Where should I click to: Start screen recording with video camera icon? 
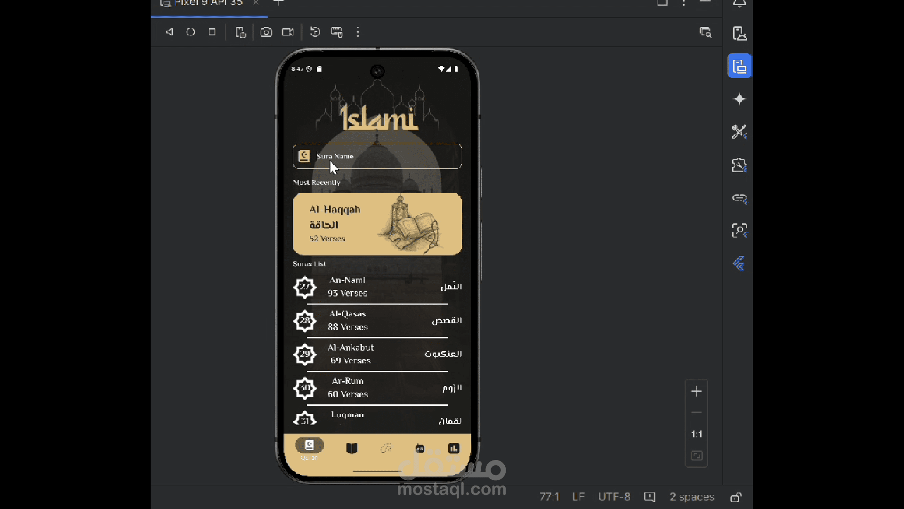tap(288, 32)
